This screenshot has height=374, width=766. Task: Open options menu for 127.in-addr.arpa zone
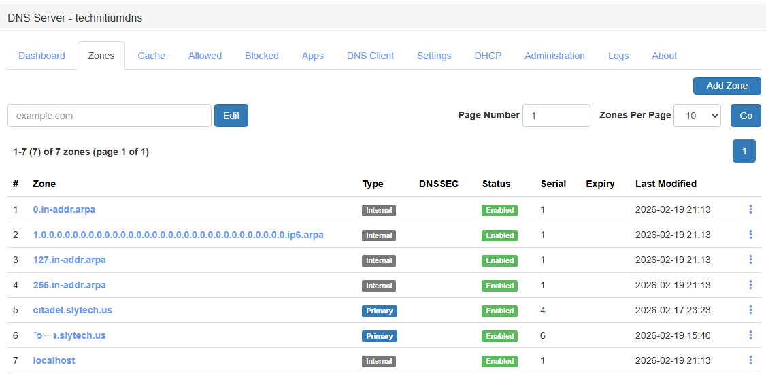point(750,260)
